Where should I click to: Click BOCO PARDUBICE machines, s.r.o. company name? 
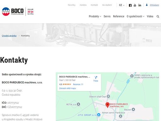(22, 83)
